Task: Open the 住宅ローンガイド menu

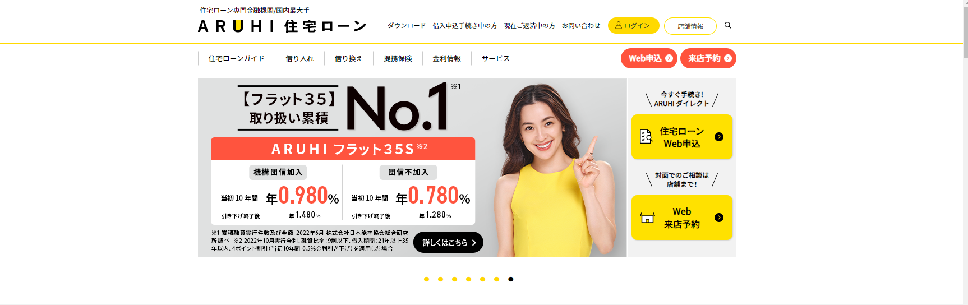Action: [x=236, y=58]
